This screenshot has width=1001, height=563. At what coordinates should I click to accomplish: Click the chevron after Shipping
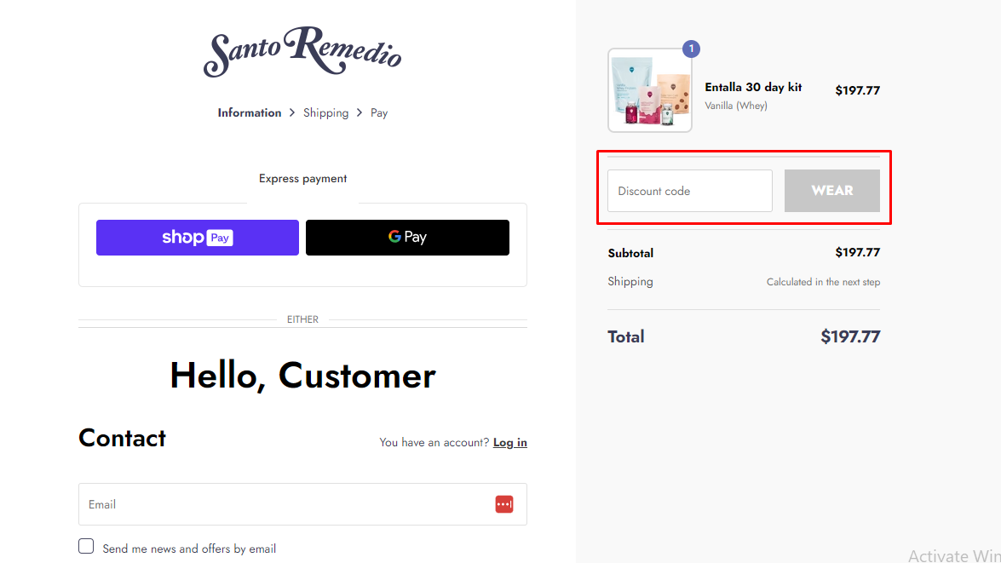(360, 113)
